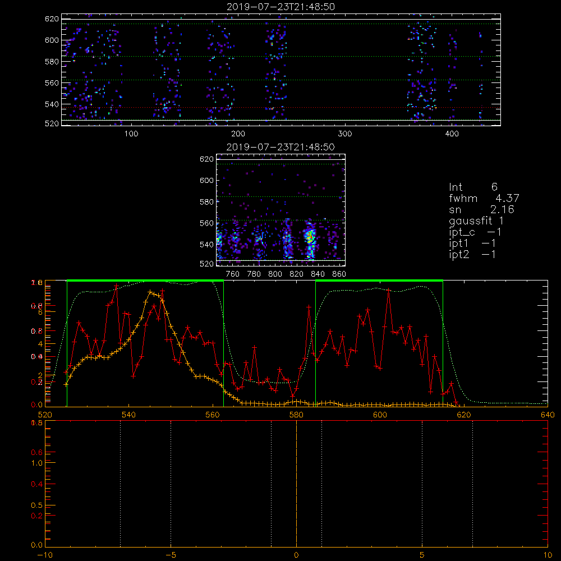Click x-axis label 860 of the small image panel
This screenshot has height=561, width=561.
point(339,274)
